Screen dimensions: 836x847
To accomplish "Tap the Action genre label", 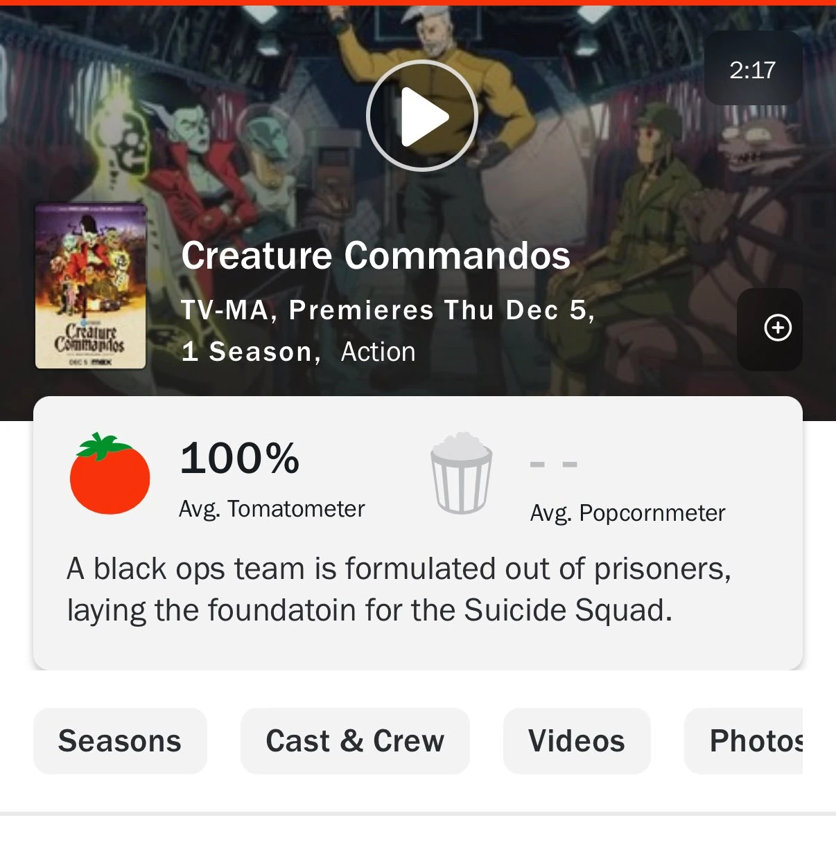I will pos(377,352).
